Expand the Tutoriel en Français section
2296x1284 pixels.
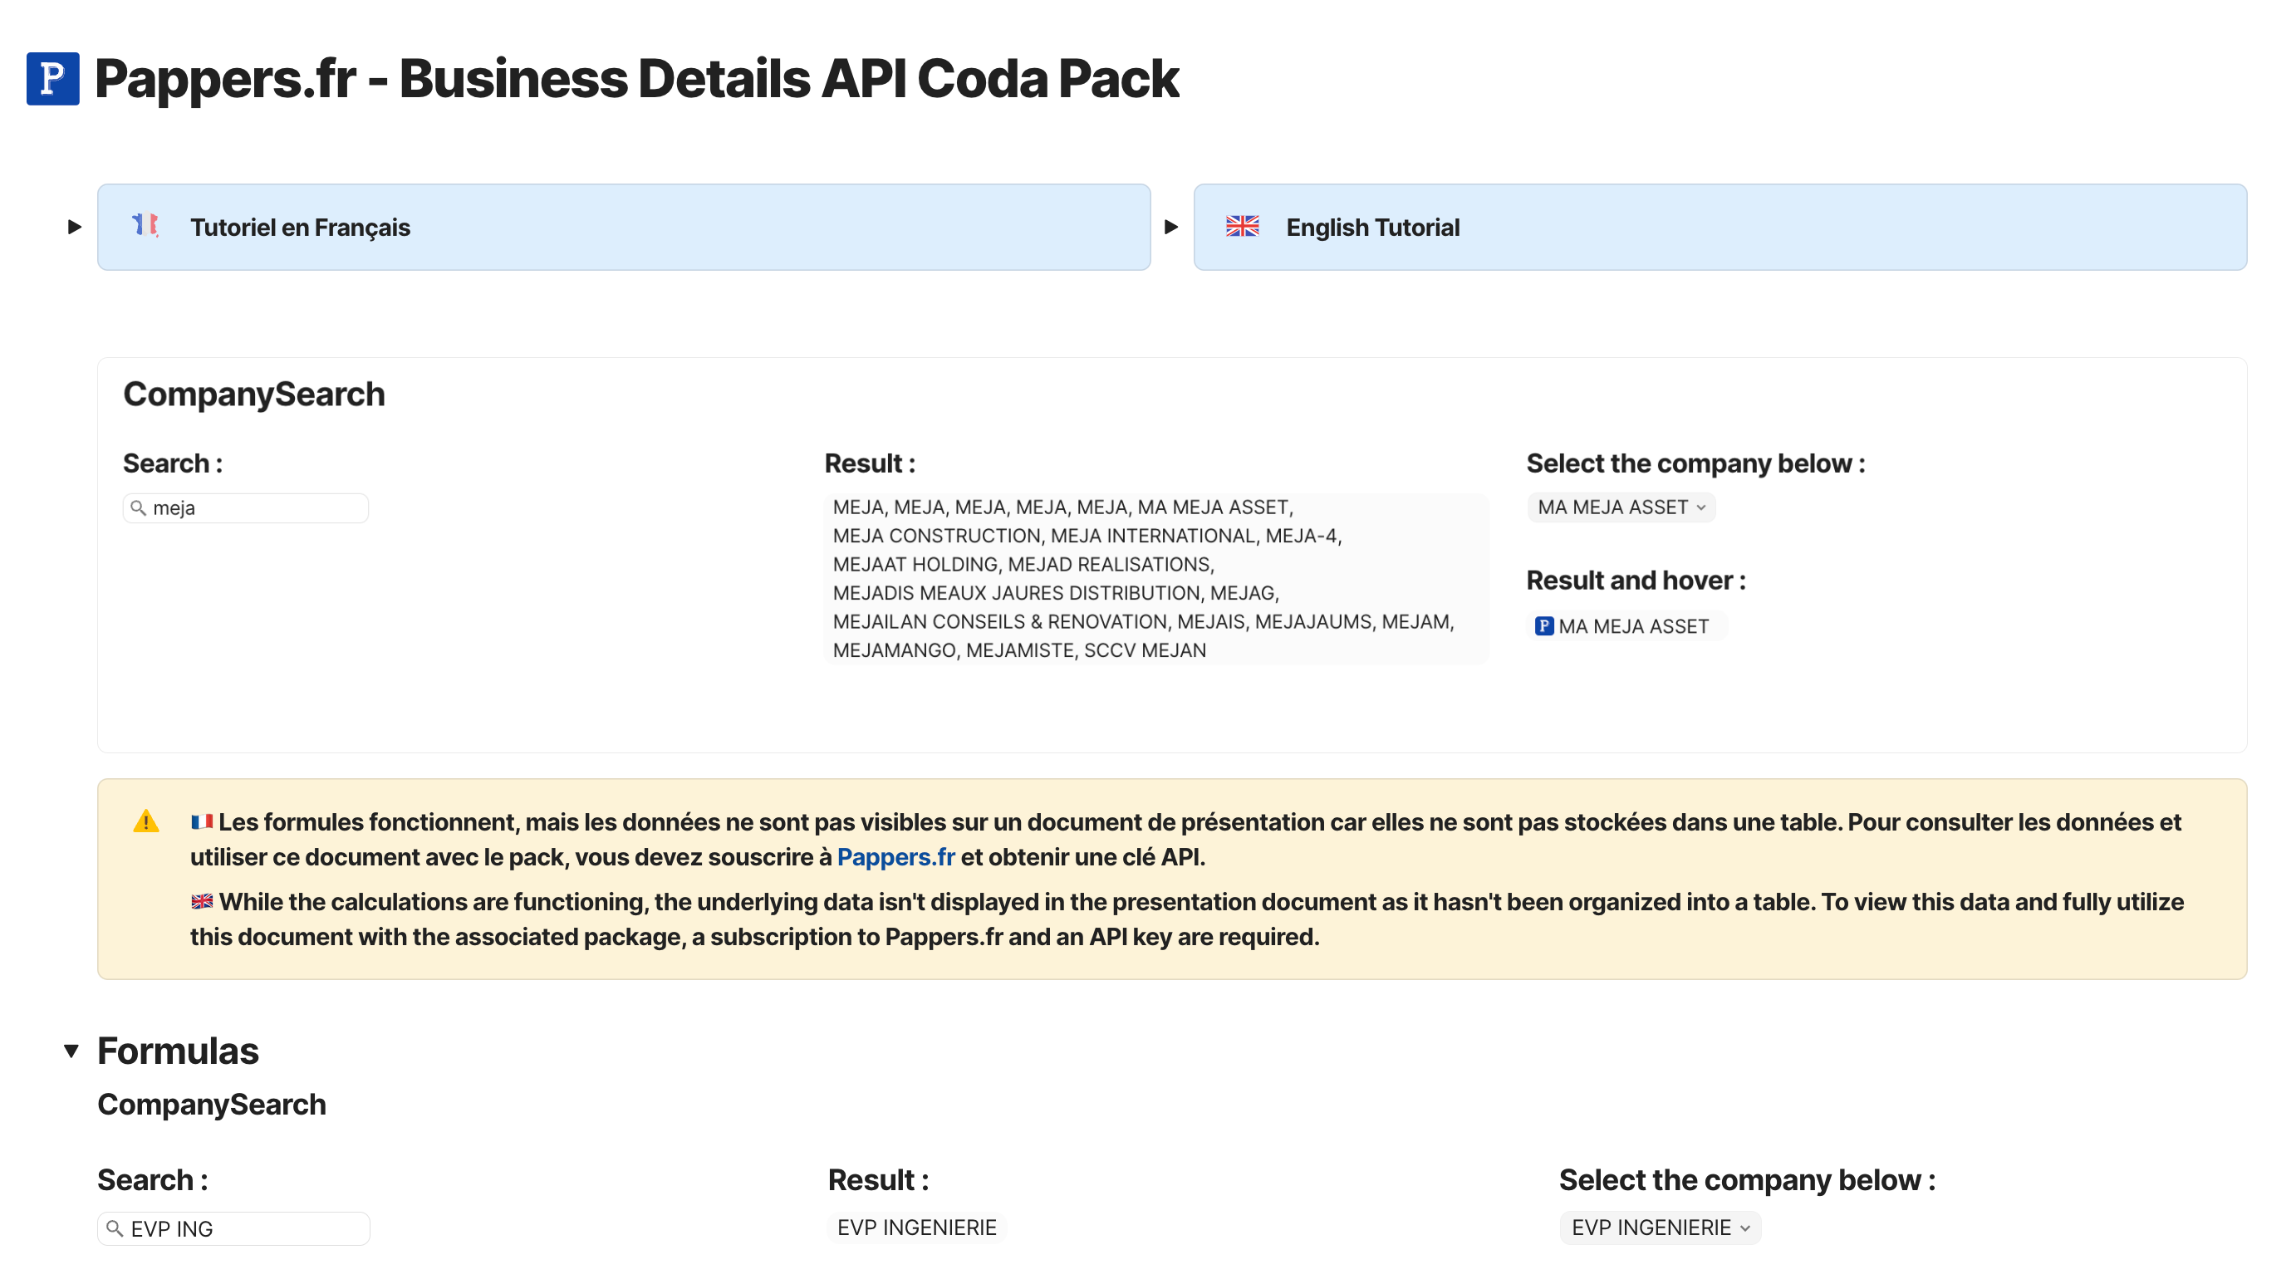tap(75, 228)
